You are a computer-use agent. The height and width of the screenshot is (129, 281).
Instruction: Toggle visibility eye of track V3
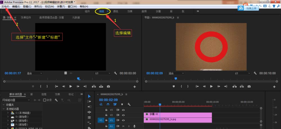coord(123,110)
